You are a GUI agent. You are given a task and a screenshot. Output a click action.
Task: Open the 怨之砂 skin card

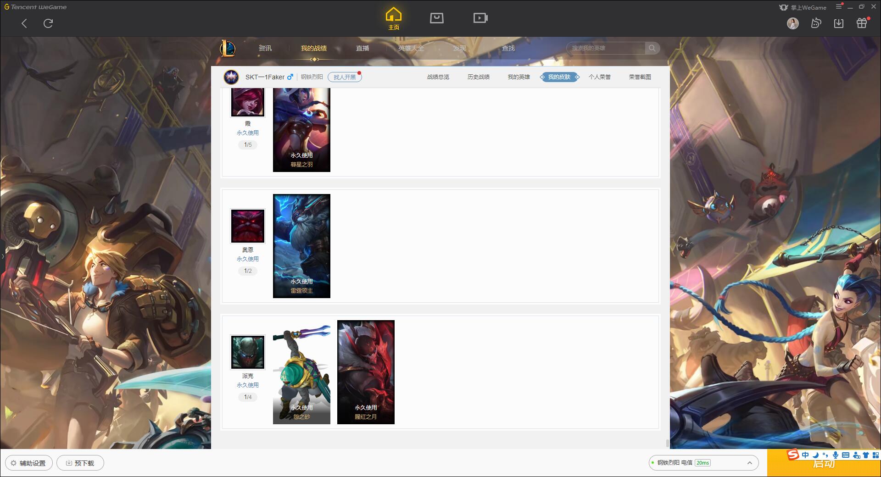coord(301,372)
